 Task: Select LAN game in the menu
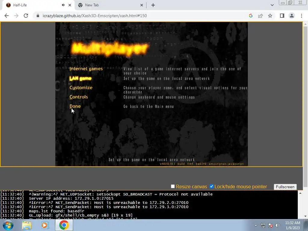80,79
